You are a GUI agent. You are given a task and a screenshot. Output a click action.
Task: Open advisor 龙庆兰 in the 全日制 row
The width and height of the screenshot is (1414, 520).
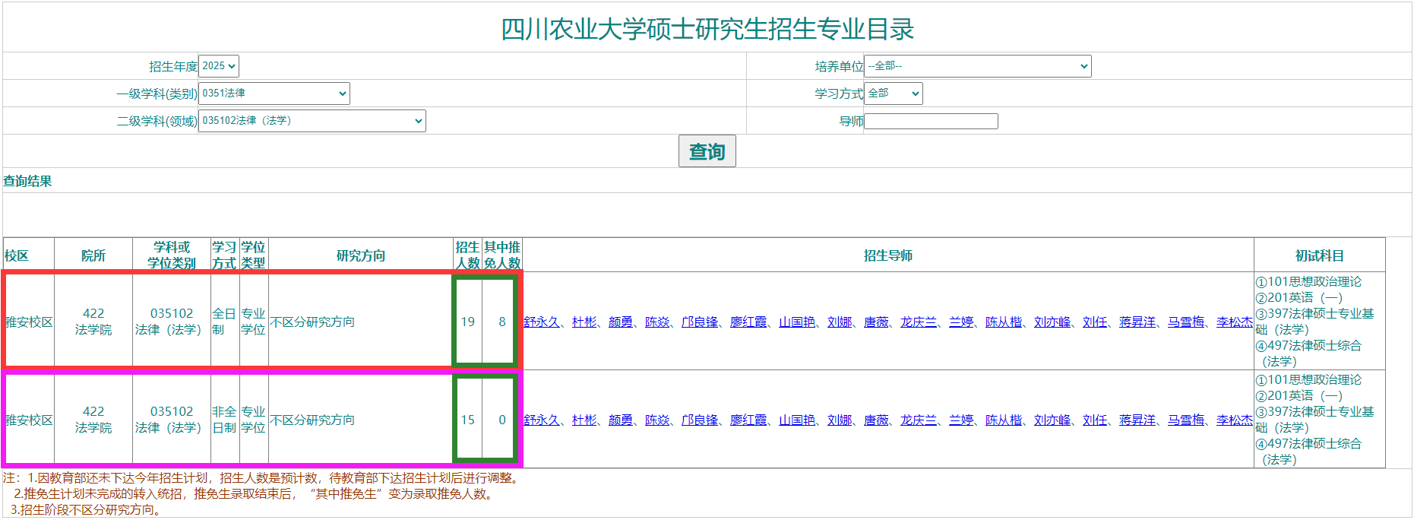tap(919, 322)
